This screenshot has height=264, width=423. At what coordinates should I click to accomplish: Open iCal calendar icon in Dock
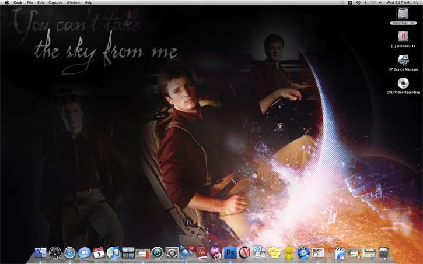99,254
